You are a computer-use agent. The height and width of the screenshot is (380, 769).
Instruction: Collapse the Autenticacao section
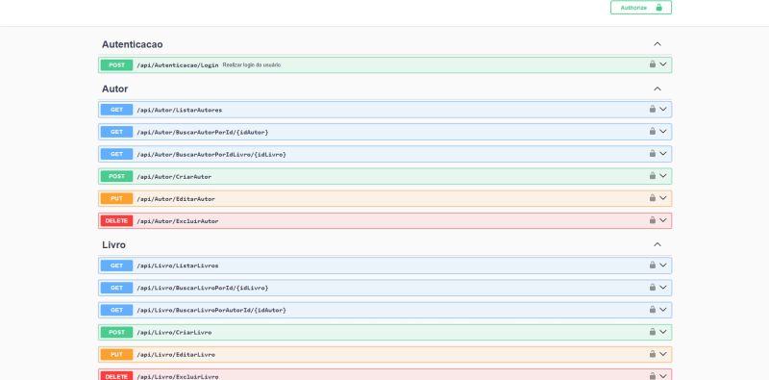(657, 44)
